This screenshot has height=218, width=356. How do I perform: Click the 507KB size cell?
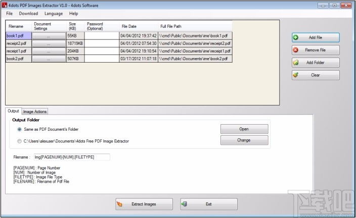pyautogui.click(x=75, y=59)
